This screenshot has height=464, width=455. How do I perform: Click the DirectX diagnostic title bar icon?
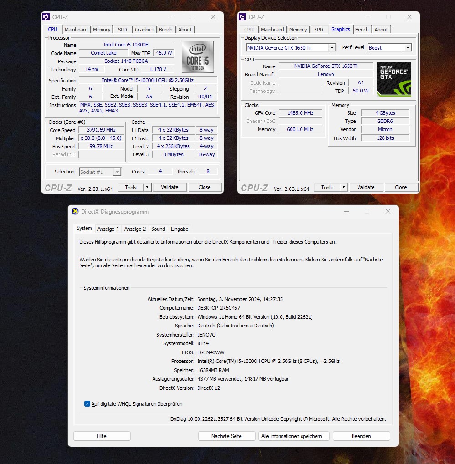click(75, 211)
